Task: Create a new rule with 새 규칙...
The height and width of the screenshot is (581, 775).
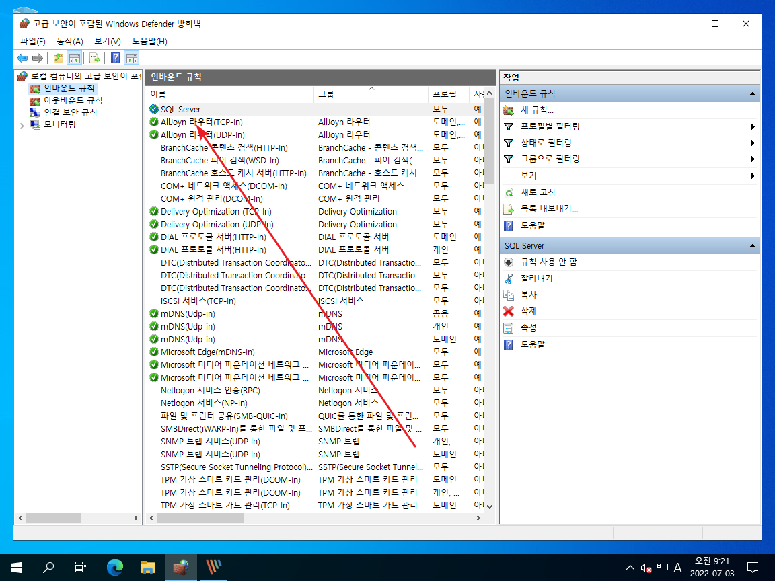Action: 537,110
